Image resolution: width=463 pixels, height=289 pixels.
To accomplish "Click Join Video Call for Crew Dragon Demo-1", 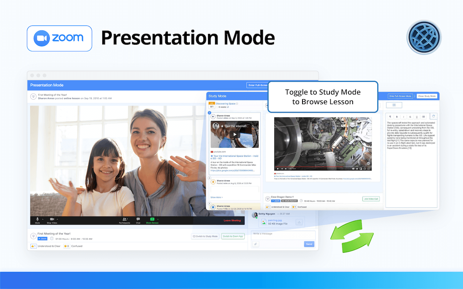I will [x=371, y=199].
